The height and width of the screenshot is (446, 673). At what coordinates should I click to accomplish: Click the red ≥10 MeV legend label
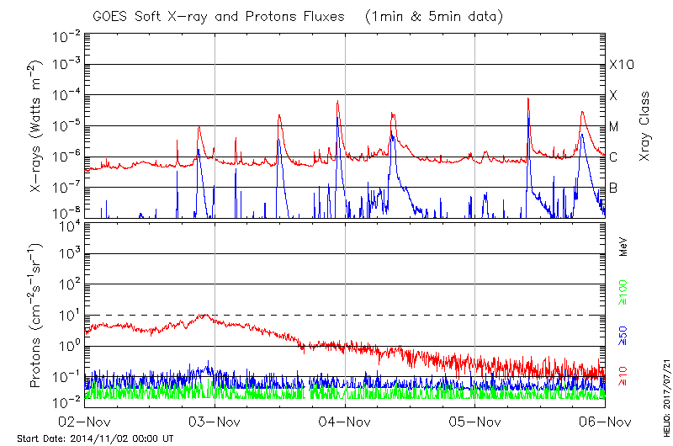tap(623, 376)
